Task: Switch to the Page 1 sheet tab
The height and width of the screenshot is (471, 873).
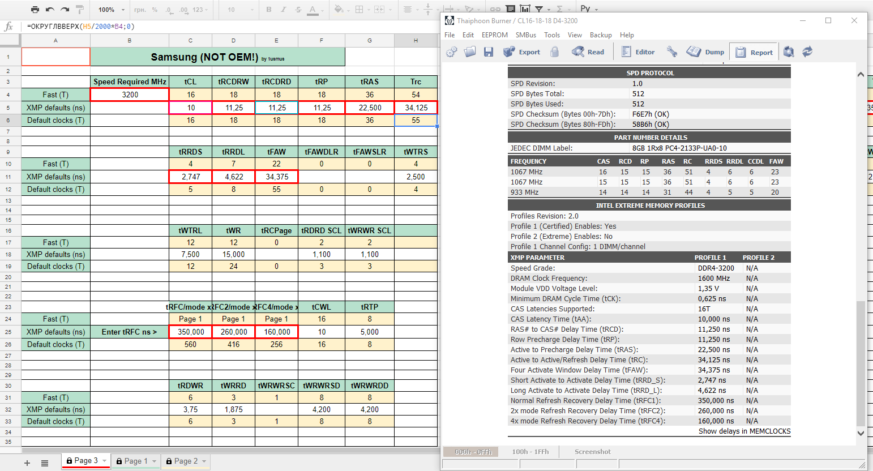Action: click(x=136, y=461)
